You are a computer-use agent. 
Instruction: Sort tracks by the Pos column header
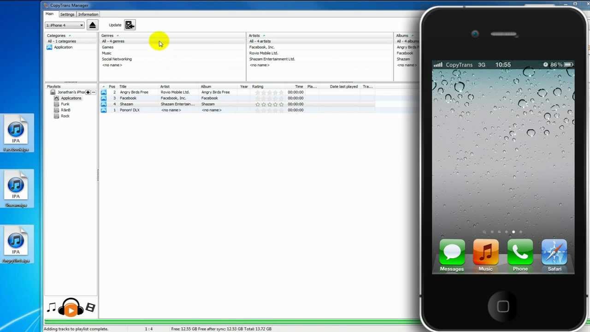pyautogui.click(x=112, y=87)
